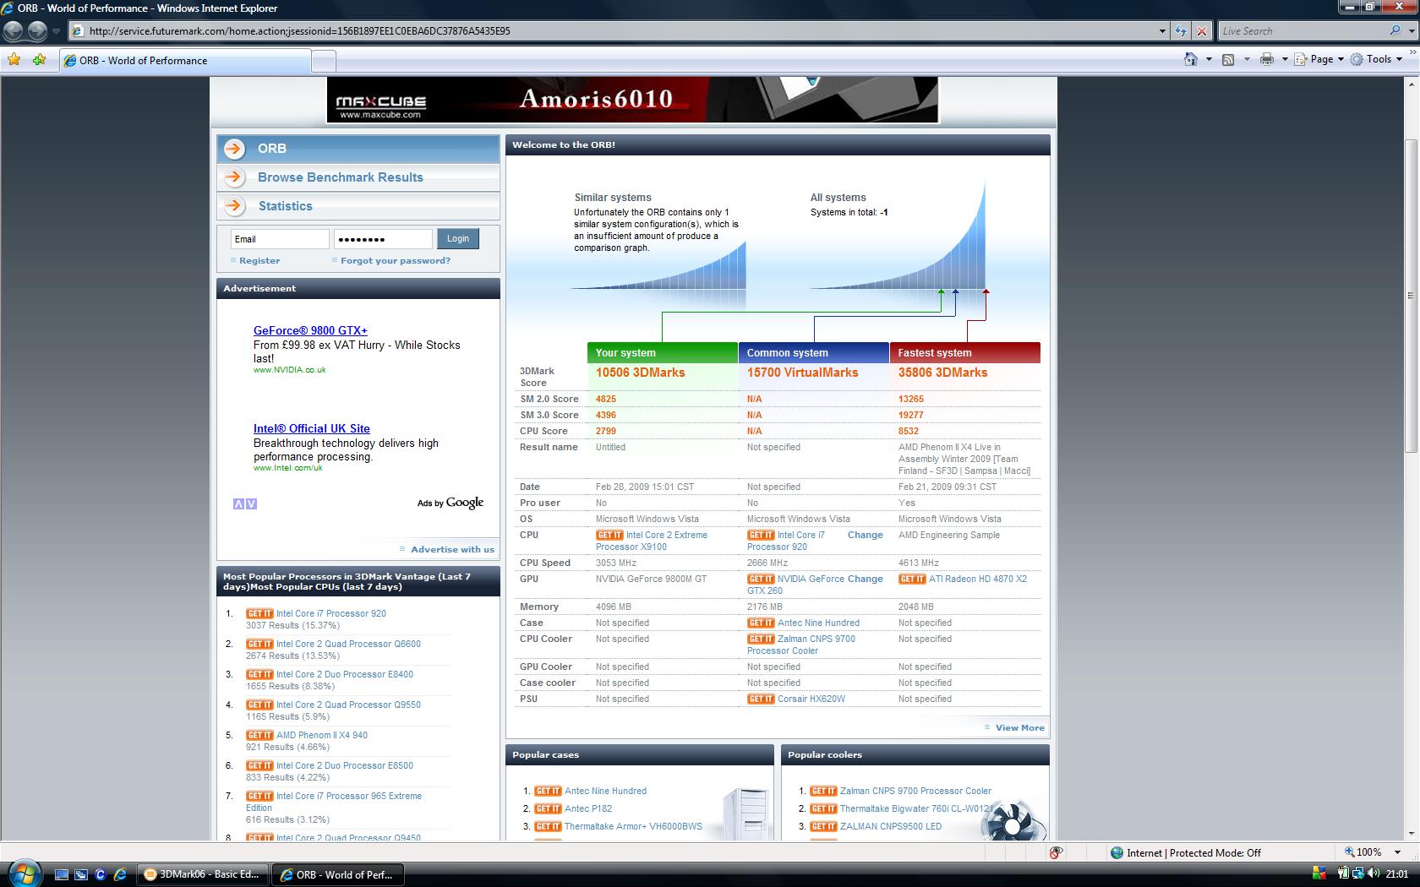This screenshot has width=1420, height=887.
Task: Click Internet Protected Mode status zone
Action: [1185, 852]
